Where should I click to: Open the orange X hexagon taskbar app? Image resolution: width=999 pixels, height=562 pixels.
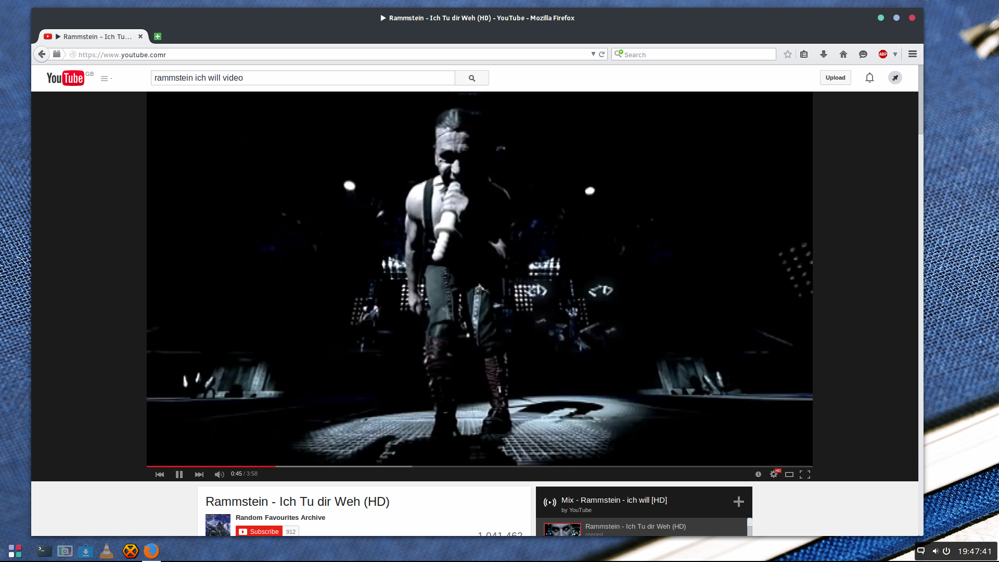pyautogui.click(x=130, y=551)
